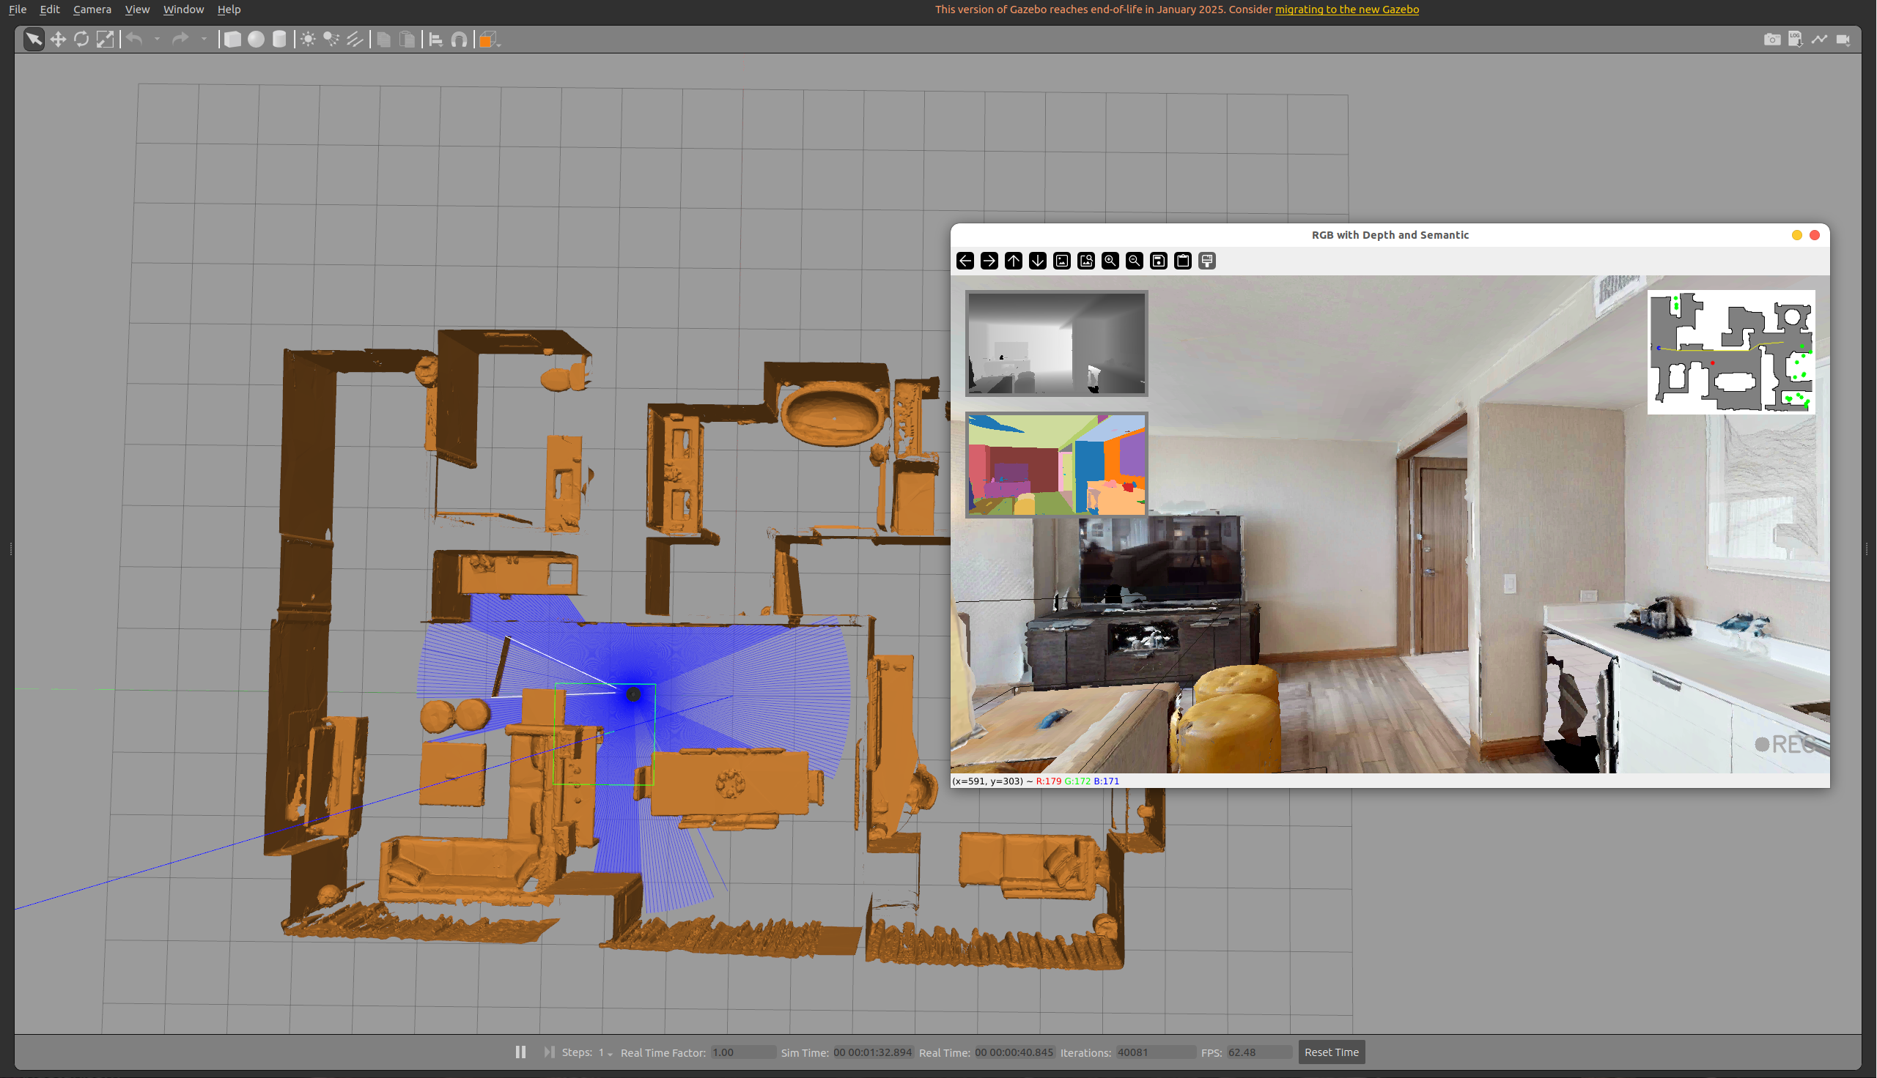Select the Rotate mode tool
The image size is (1877, 1078).
pos(81,40)
